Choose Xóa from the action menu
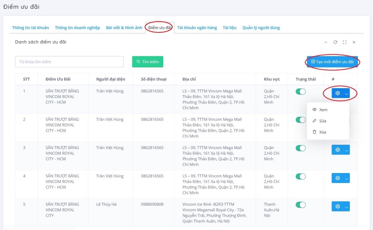 pyautogui.click(x=328, y=132)
